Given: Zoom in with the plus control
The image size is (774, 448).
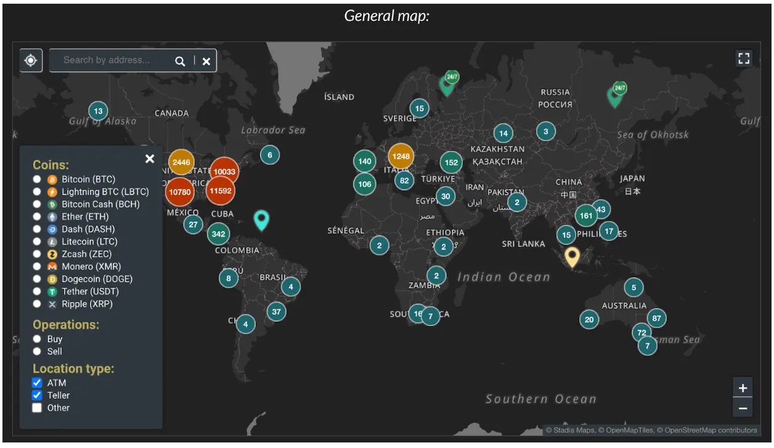Looking at the screenshot, I should (x=743, y=388).
